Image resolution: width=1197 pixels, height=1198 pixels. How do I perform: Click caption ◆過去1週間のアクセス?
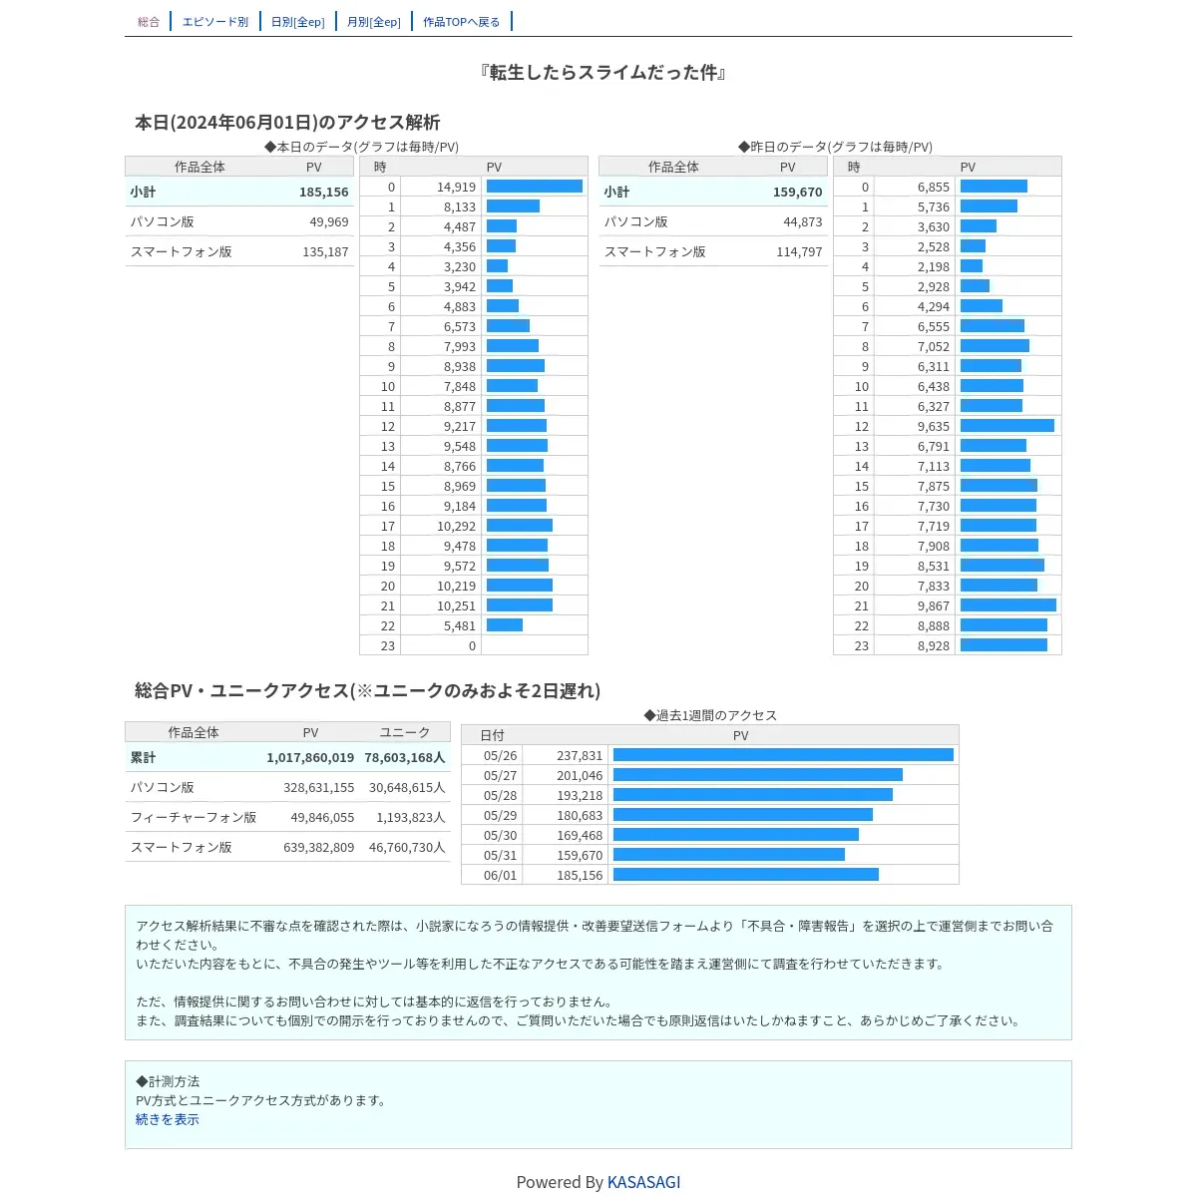pos(710,715)
